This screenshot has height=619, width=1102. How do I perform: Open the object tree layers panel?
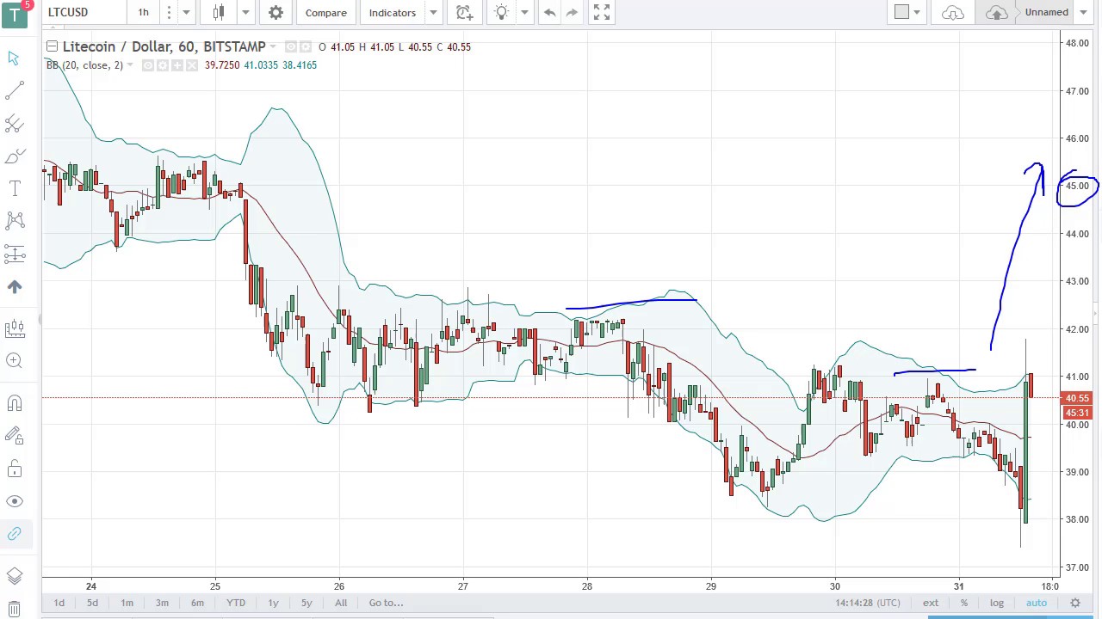click(x=14, y=577)
